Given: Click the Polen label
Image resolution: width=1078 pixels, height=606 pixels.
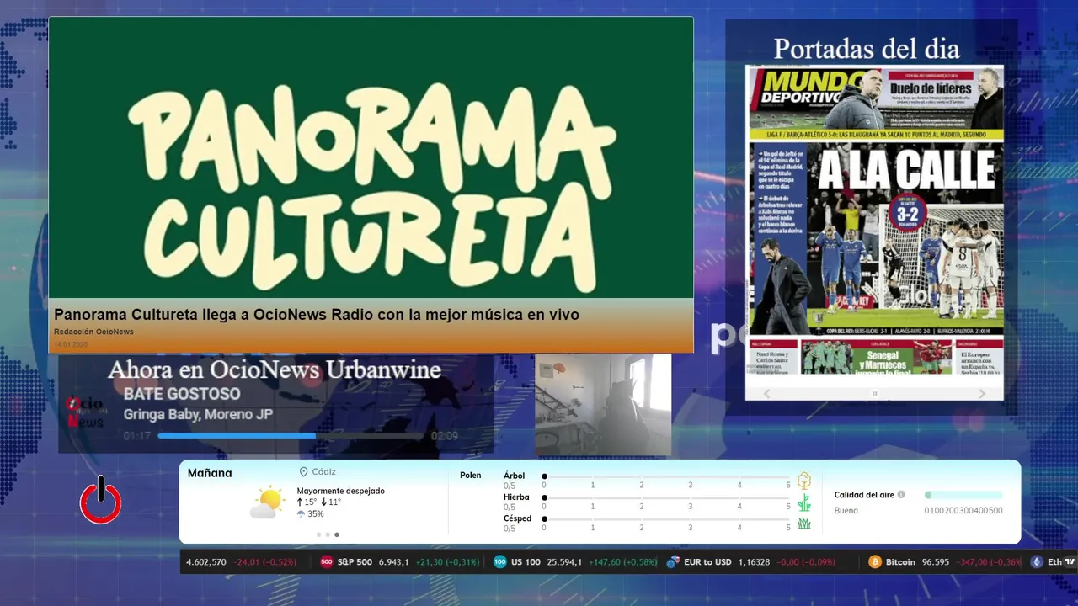Looking at the screenshot, I should pyautogui.click(x=471, y=476).
